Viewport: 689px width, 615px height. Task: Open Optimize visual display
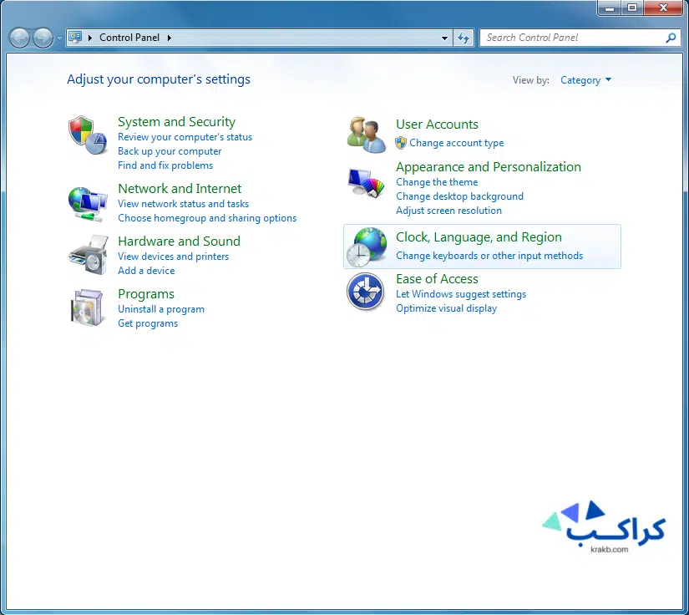tap(447, 308)
